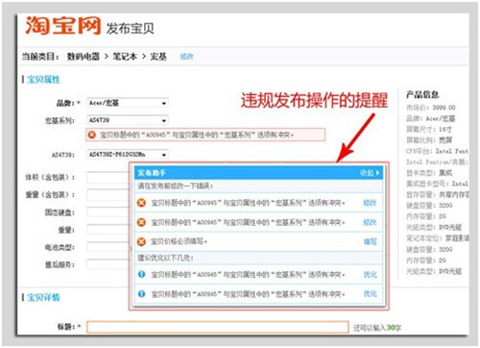Click 修改 link on second error row
The height and width of the screenshot is (348, 480).
(370, 222)
